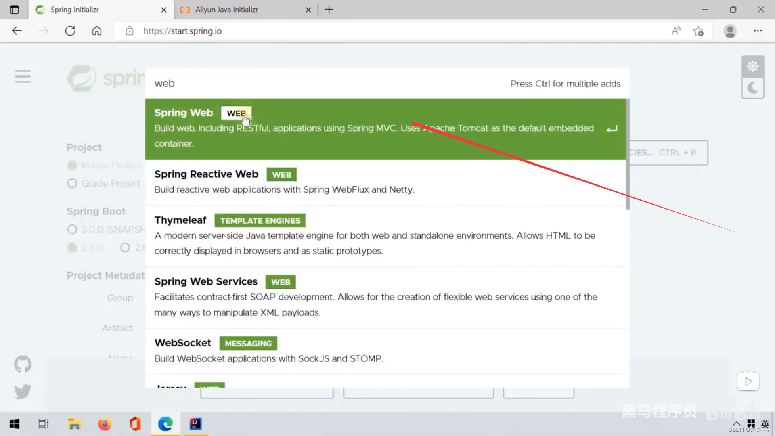The width and height of the screenshot is (775, 436).
Task: View site information lock icon
Action: pos(129,31)
